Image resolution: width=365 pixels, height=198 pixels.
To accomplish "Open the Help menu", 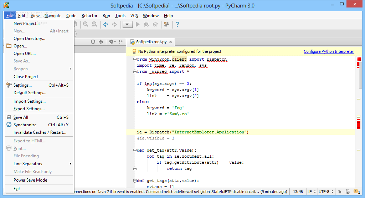I will point(168,16).
